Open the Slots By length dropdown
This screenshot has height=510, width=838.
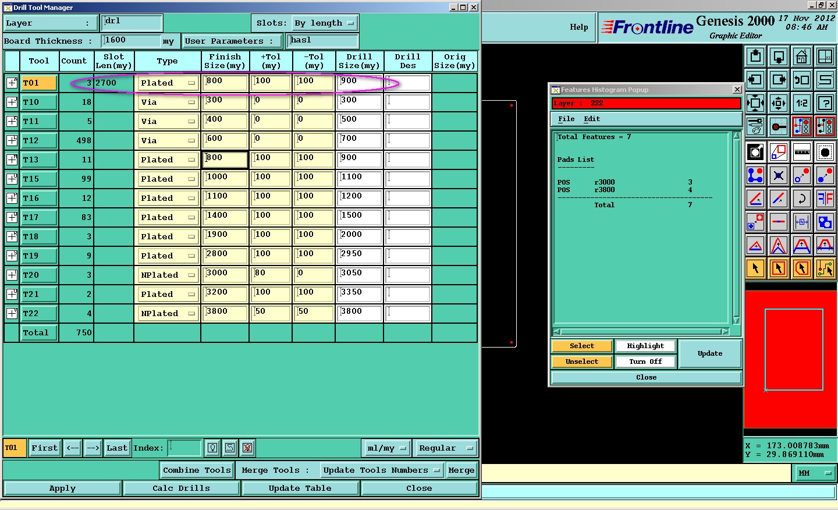point(324,23)
